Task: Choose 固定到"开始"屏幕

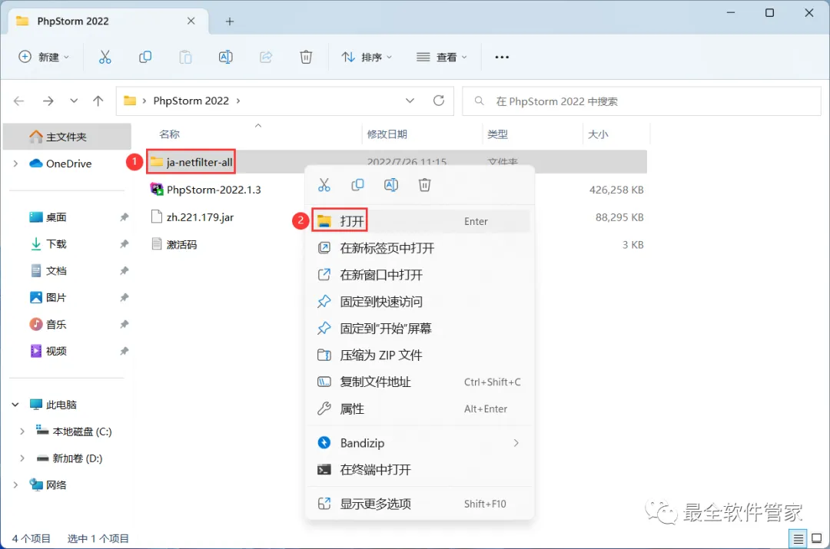Action: 420,329
